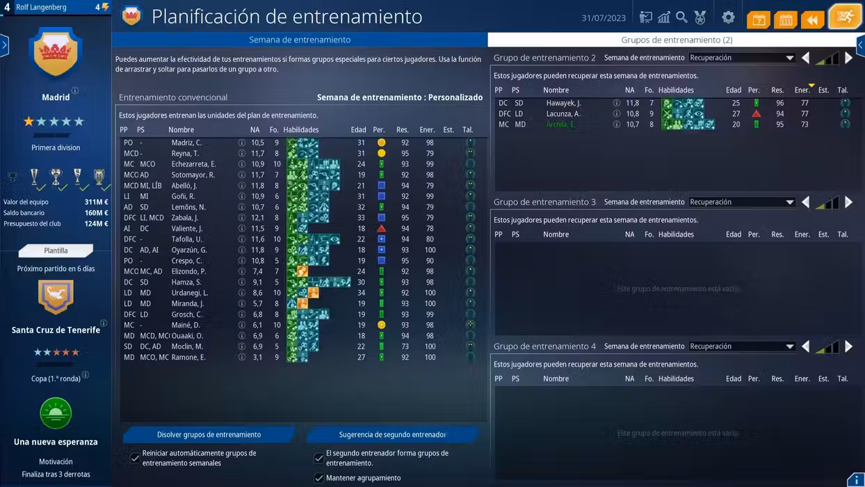865x487 pixels.
Task: Click info icon next to Madriz, C.
Action: click(242, 143)
